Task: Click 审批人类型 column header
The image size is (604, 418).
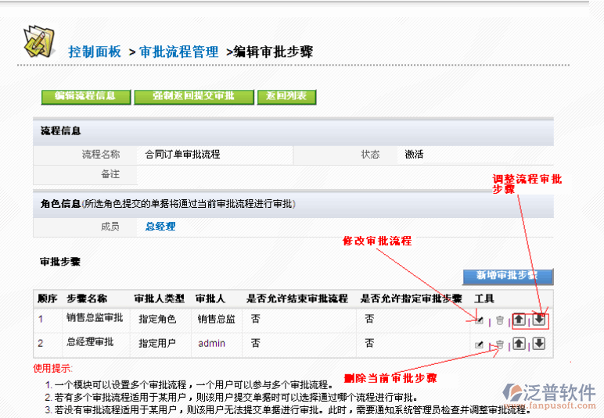Action: (x=159, y=298)
